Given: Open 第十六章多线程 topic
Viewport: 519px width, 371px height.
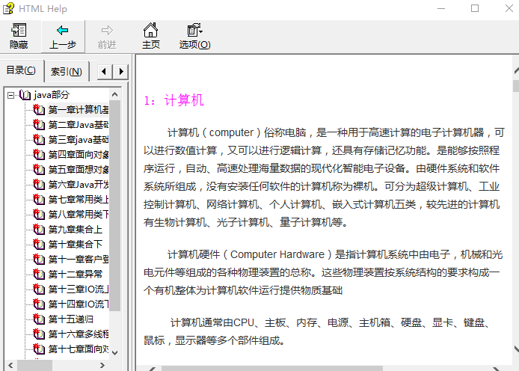Looking at the screenshot, I should tap(79, 334).
